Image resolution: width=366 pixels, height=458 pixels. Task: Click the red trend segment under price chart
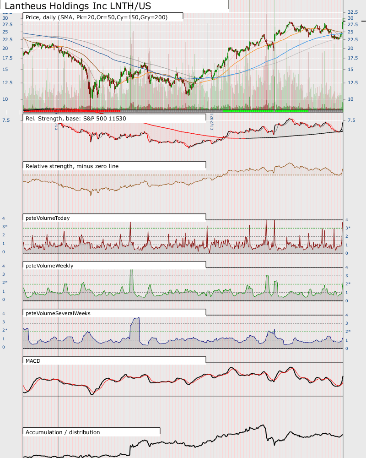point(72,111)
